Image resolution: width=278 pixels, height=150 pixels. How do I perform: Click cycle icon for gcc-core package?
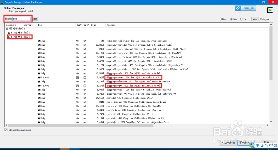click(x=39, y=106)
